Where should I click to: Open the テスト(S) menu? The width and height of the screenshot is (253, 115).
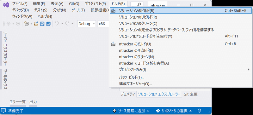[x=41, y=10]
